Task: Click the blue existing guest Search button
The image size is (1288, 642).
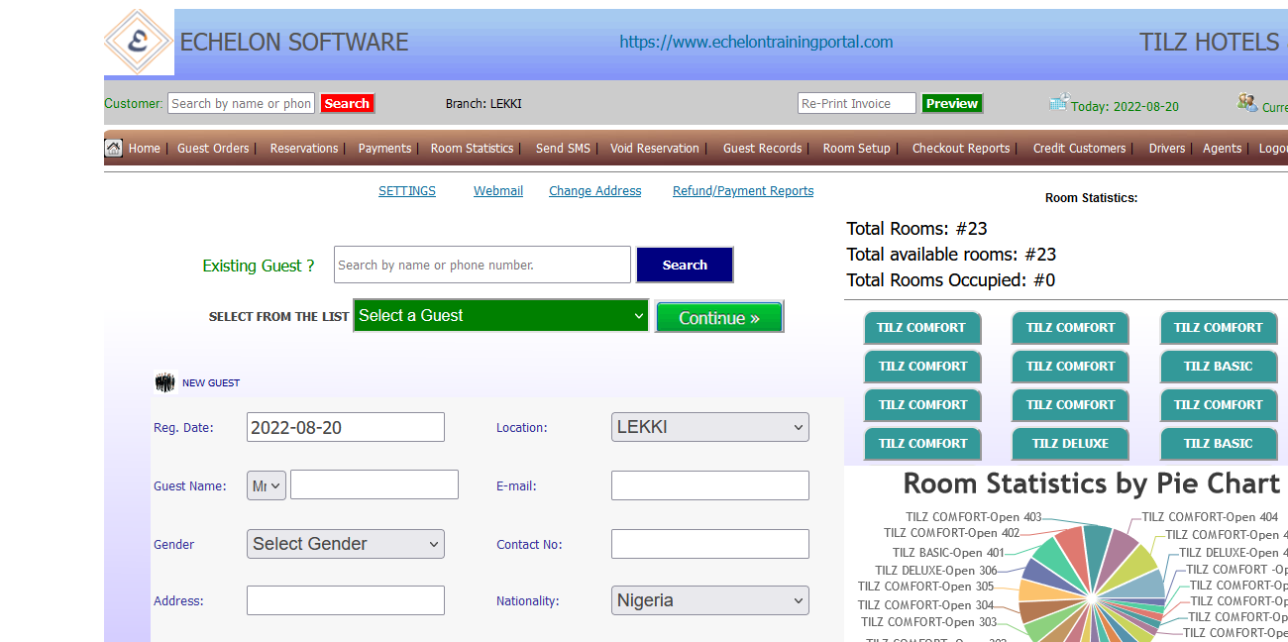Action: click(x=685, y=265)
